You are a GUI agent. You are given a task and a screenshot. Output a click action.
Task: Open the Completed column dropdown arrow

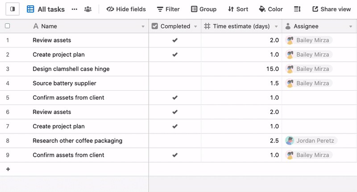tap(195, 26)
